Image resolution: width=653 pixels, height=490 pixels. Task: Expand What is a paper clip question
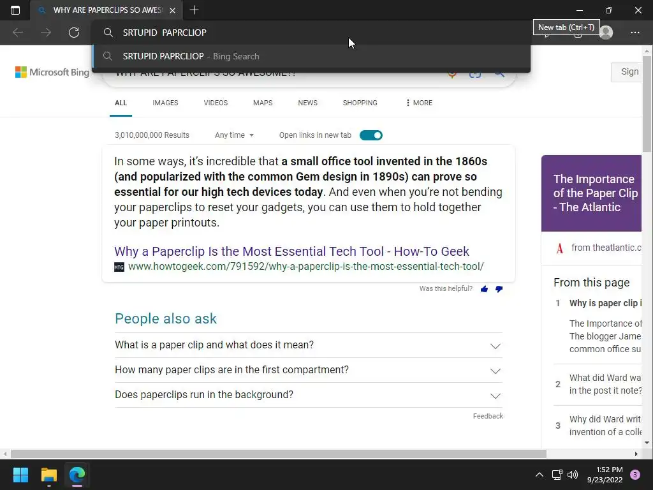[309, 345]
